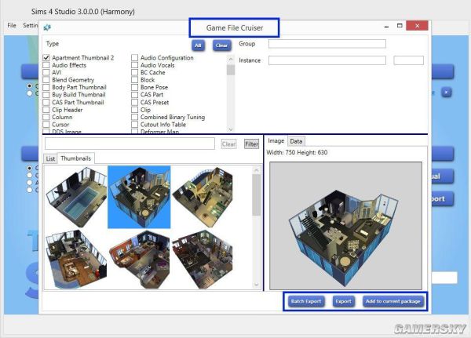Select the orange-walled apartment thumbnail
The width and height of the screenshot is (471, 338).
coord(139,259)
